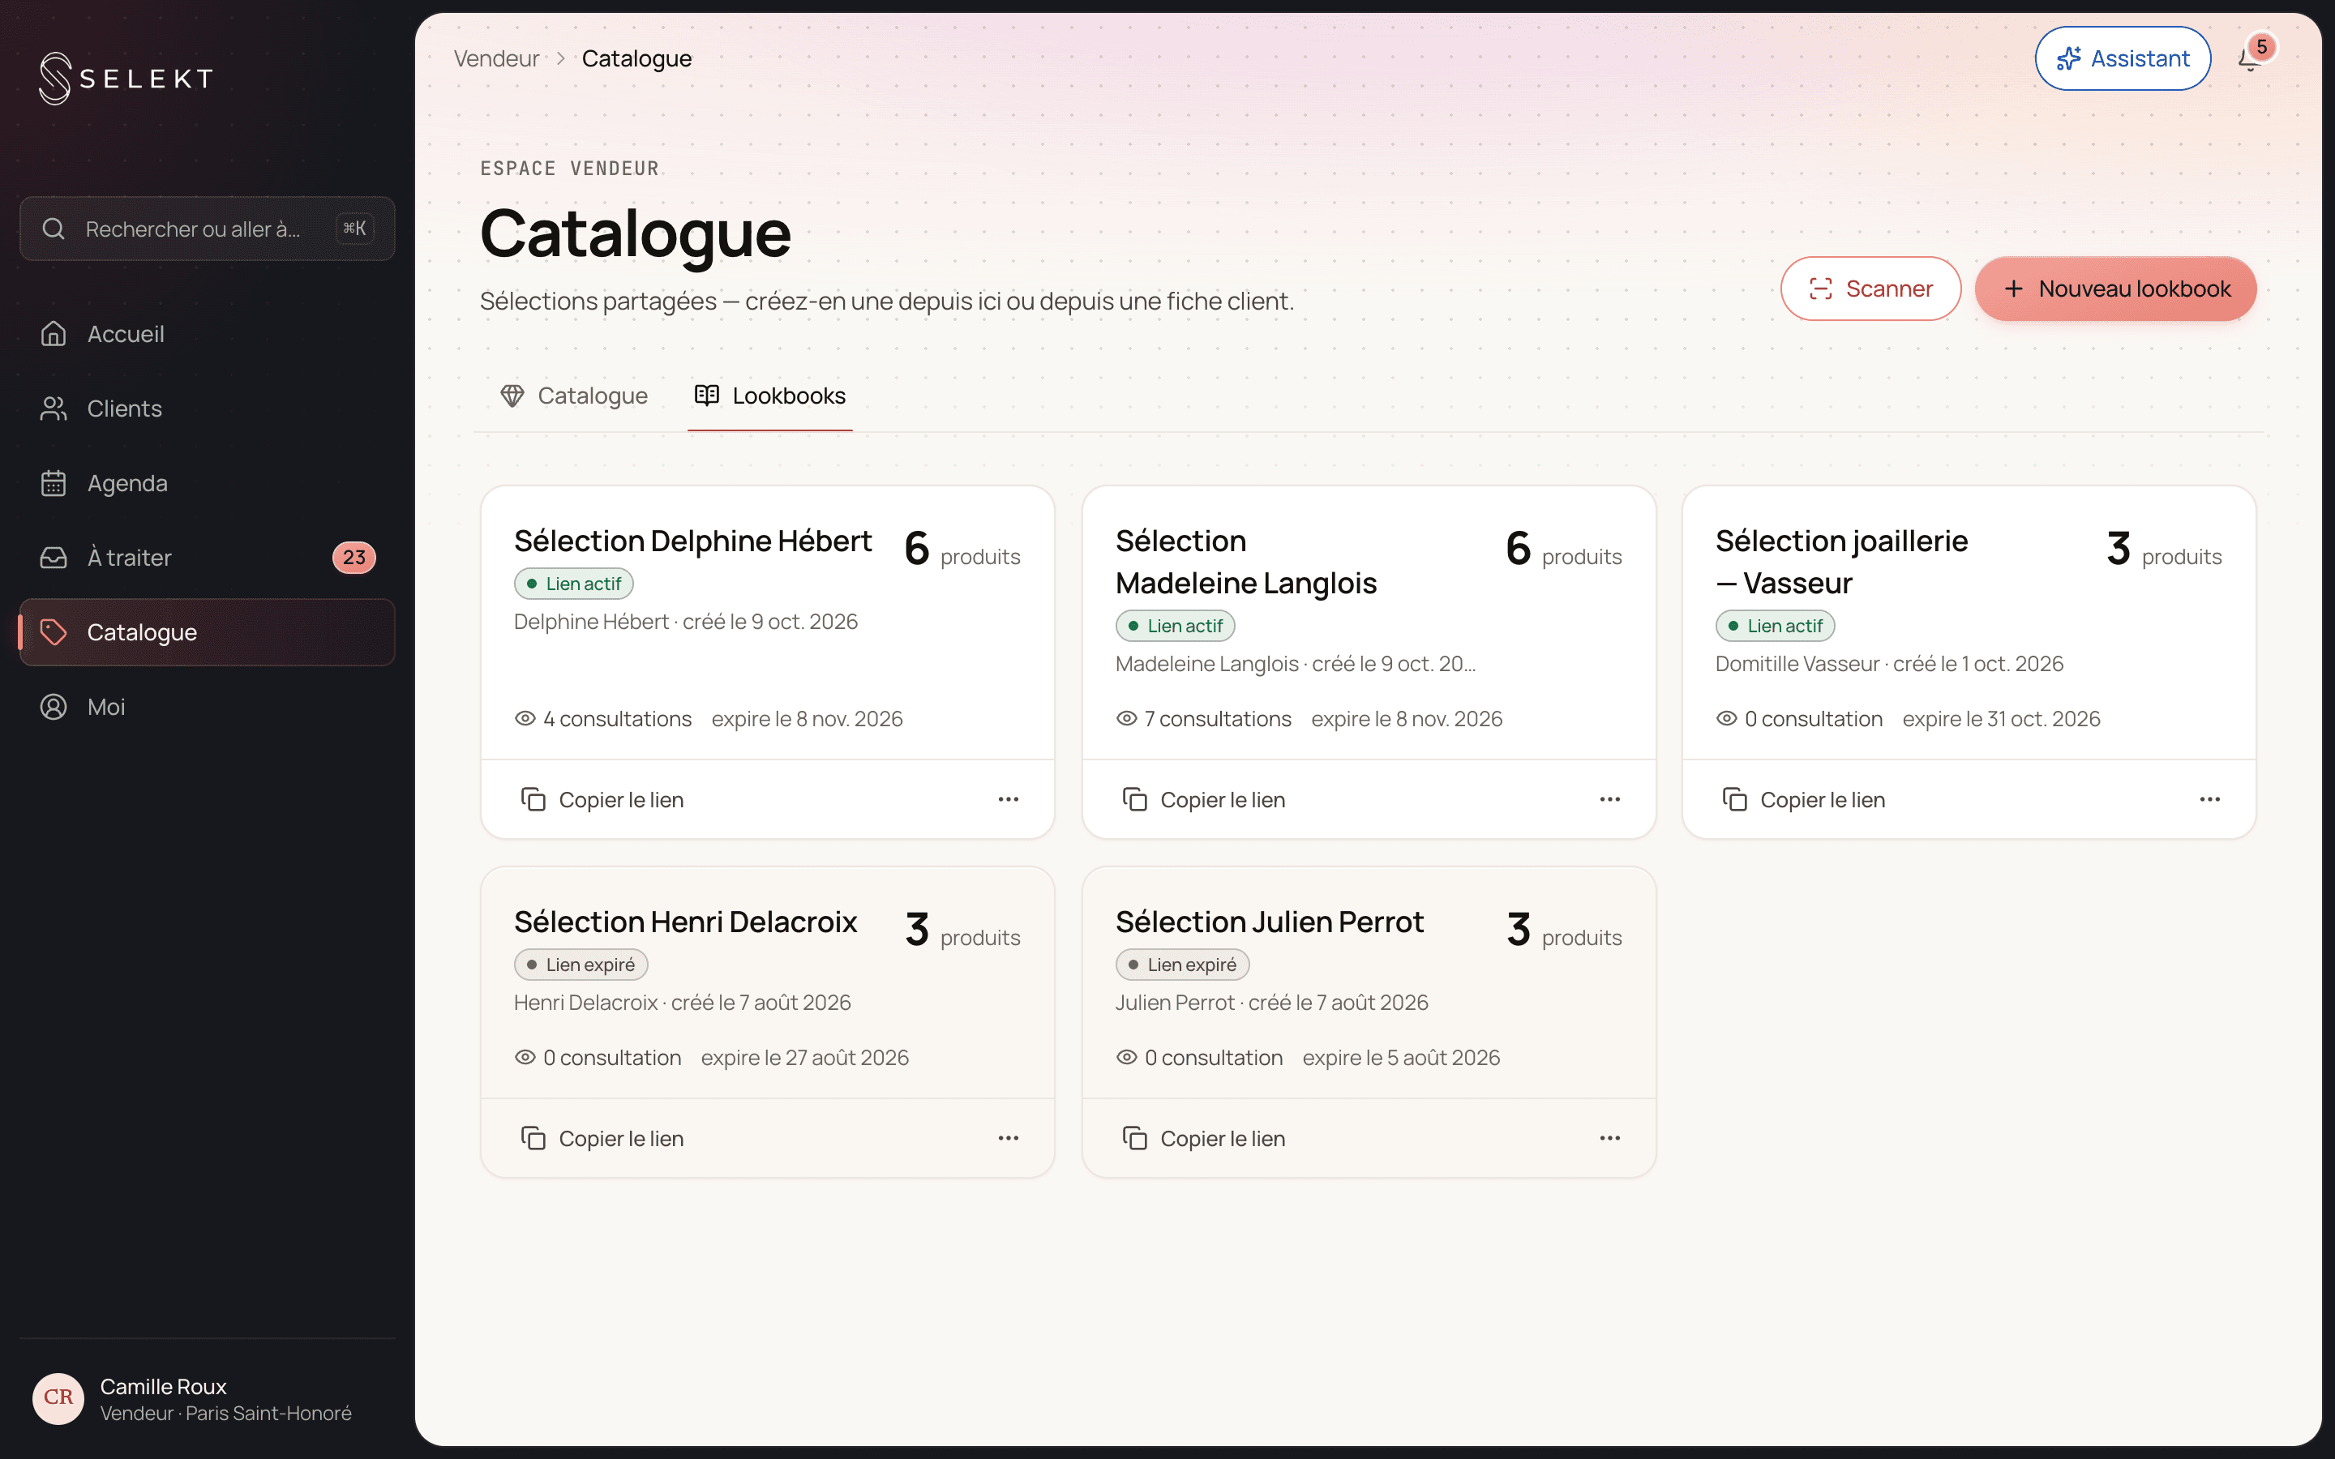Screen dimensions: 2335x1459
Task: Click the 23 badge on À traiter
Action: click(354, 557)
